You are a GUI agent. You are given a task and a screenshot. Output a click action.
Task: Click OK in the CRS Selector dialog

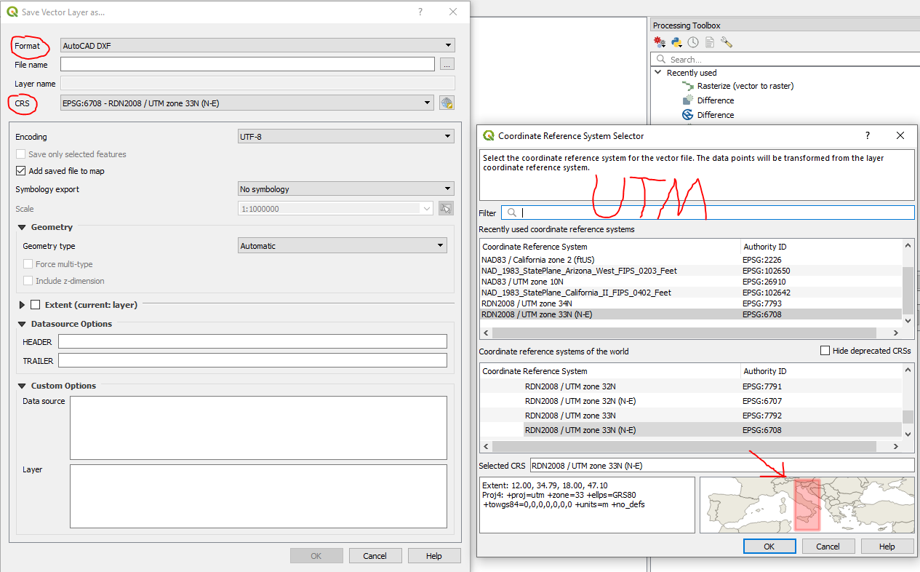tap(769, 547)
